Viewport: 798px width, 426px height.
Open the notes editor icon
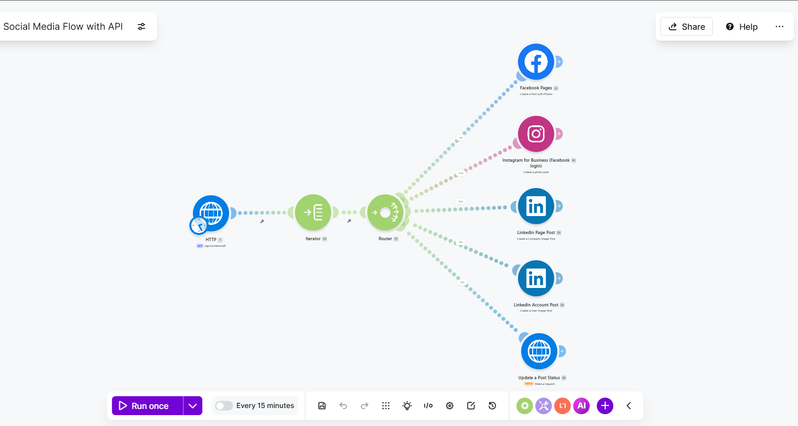(471, 406)
